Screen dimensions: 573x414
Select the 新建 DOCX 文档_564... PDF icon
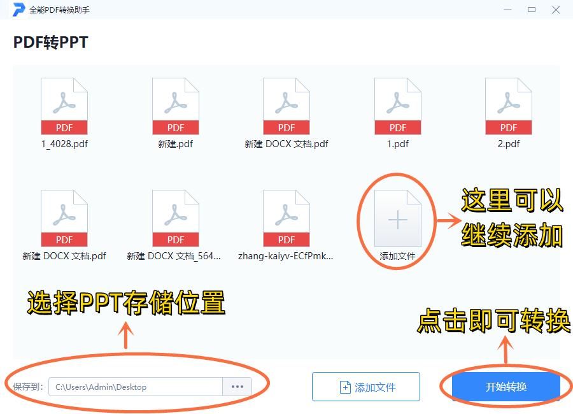coord(176,218)
